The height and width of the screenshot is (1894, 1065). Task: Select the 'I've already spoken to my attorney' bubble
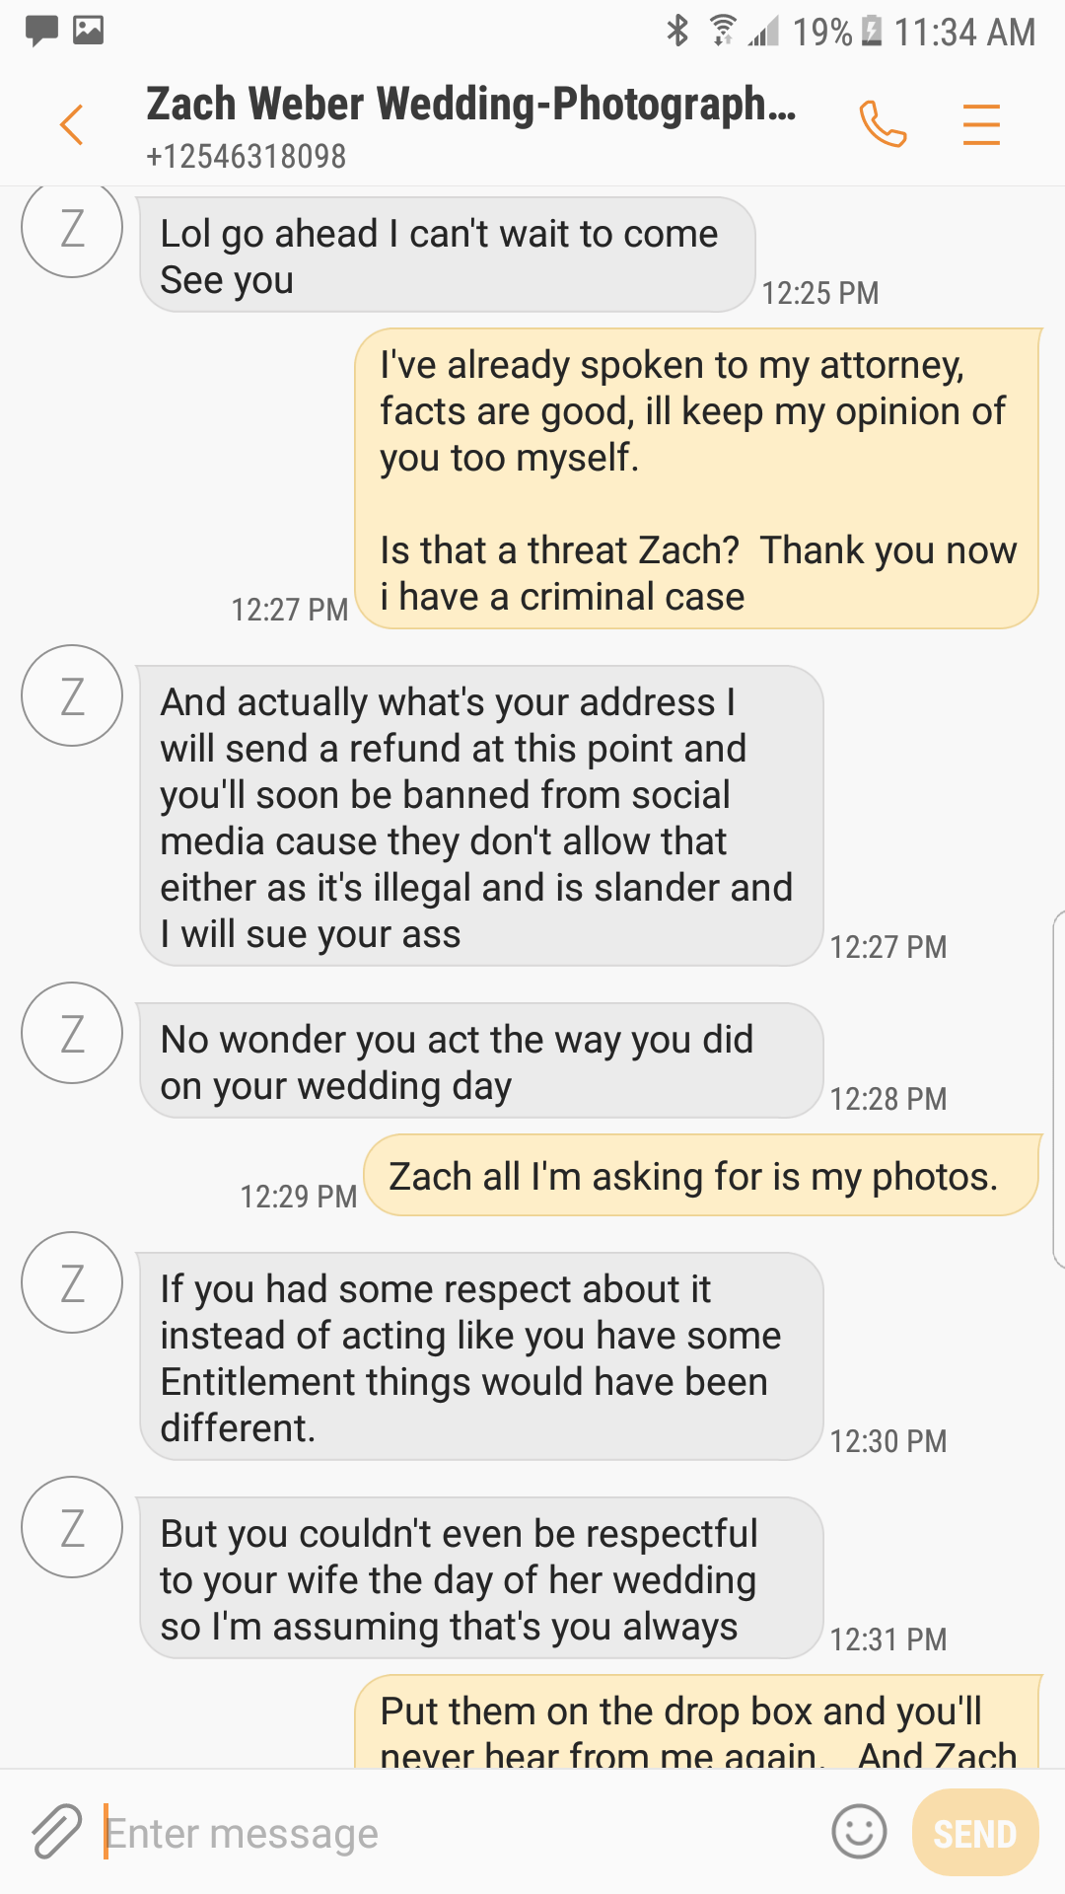click(696, 479)
